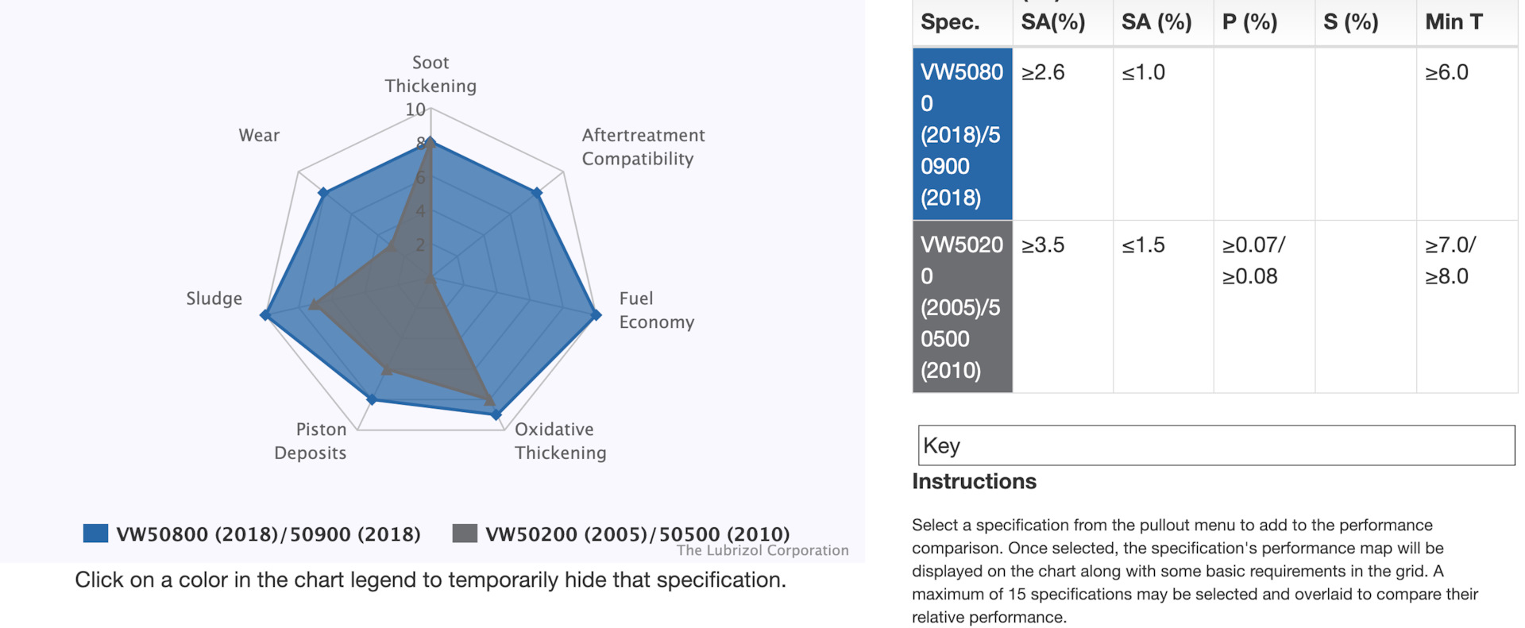Click blue data point on Wear axis
The width and height of the screenshot is (1525, 628).
[x=323, y=192]
